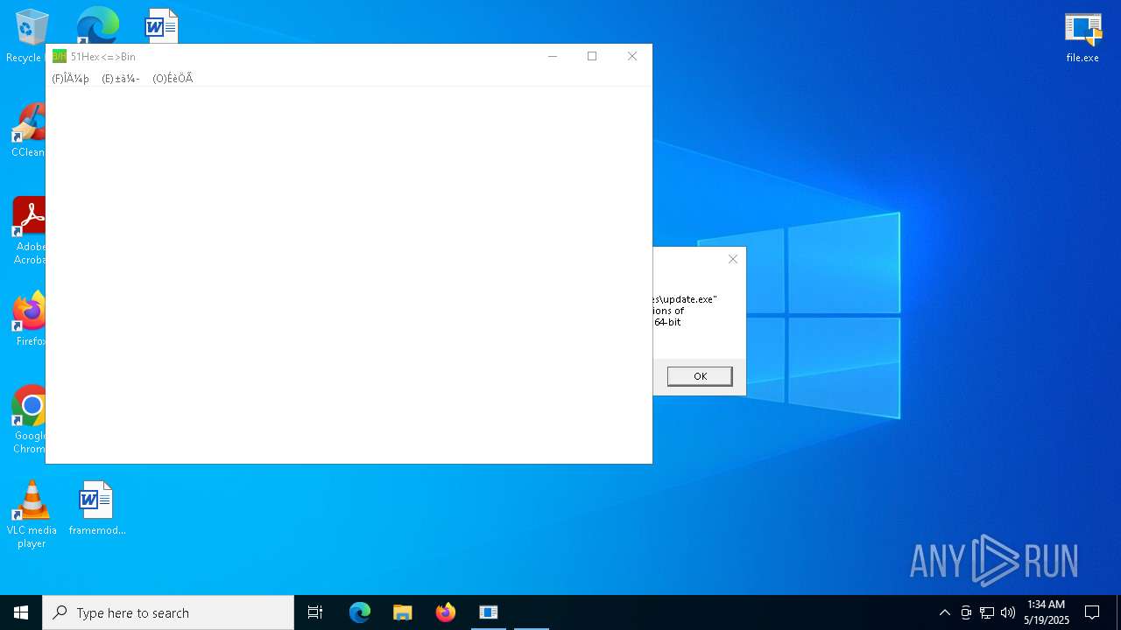Screen dimensions: 1121x630
Task: Select the file.exe desktop icon
Action: tap(1082, 38)
